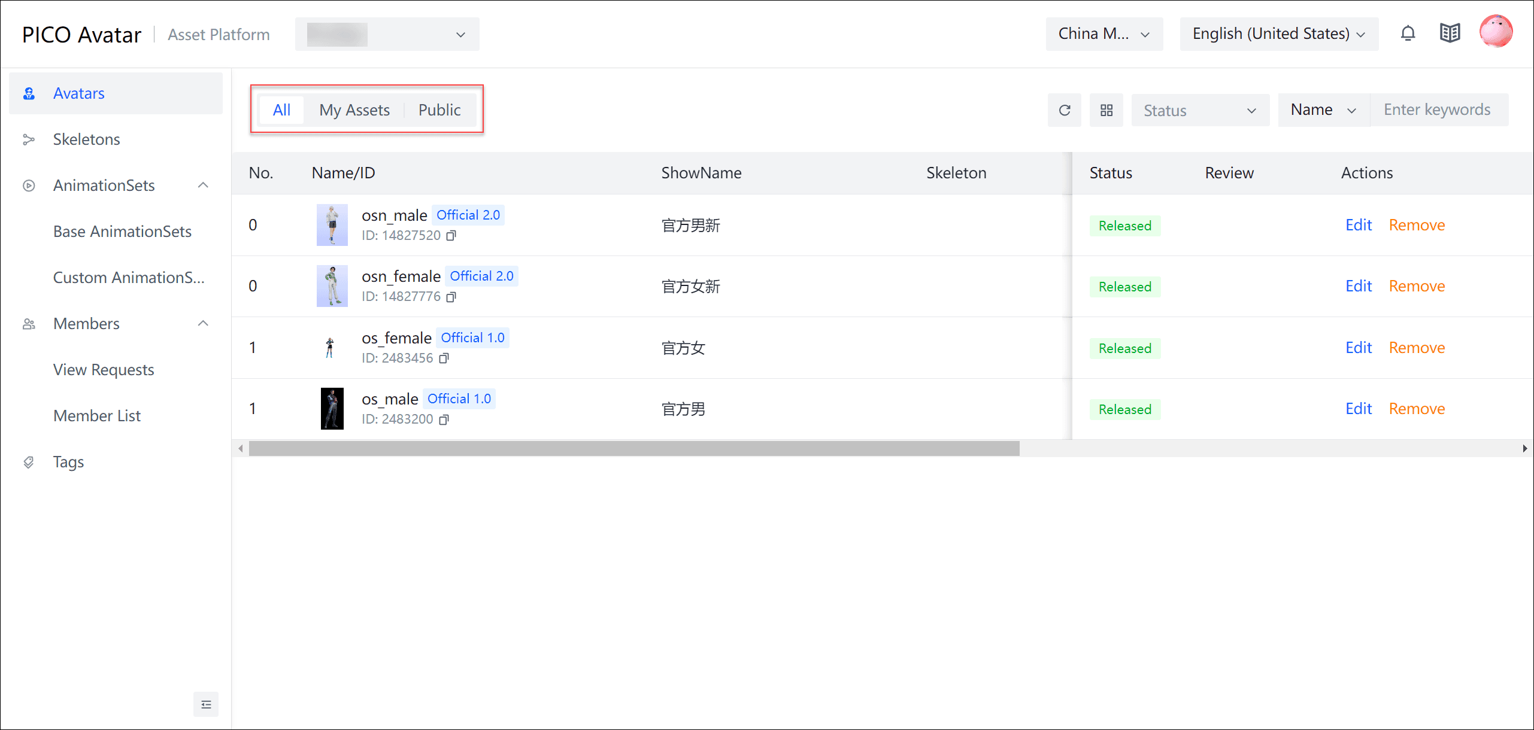Viewport: 1534px width, 730px height.
Task: Open the user profile avatar
Action: pos(1496,31)
